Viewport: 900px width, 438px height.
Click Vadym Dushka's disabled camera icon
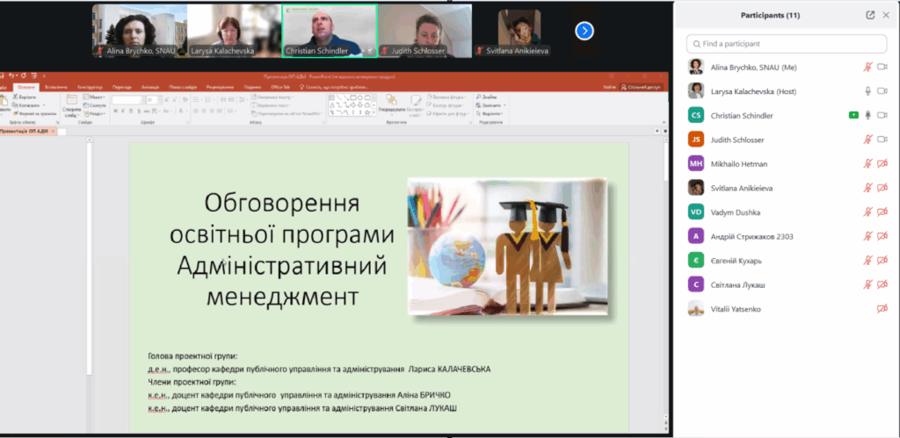coord(882,212)
